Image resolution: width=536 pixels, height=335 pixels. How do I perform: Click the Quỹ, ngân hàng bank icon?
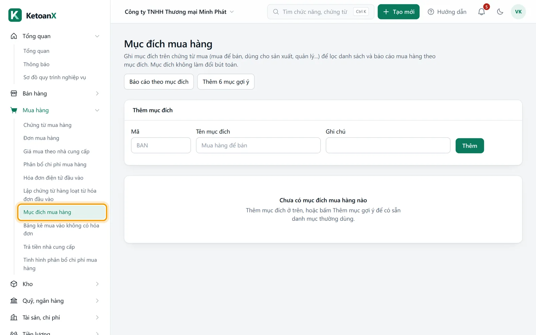click(x=14, y=301)
